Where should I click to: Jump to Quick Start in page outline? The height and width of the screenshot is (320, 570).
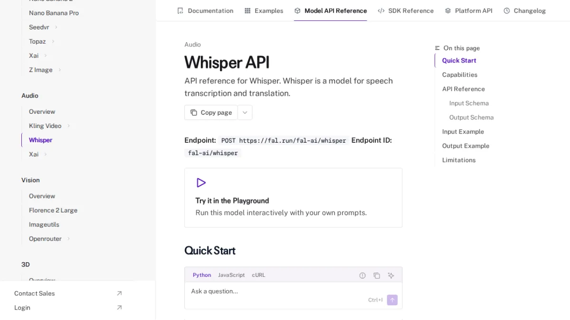tap(459, 60)
